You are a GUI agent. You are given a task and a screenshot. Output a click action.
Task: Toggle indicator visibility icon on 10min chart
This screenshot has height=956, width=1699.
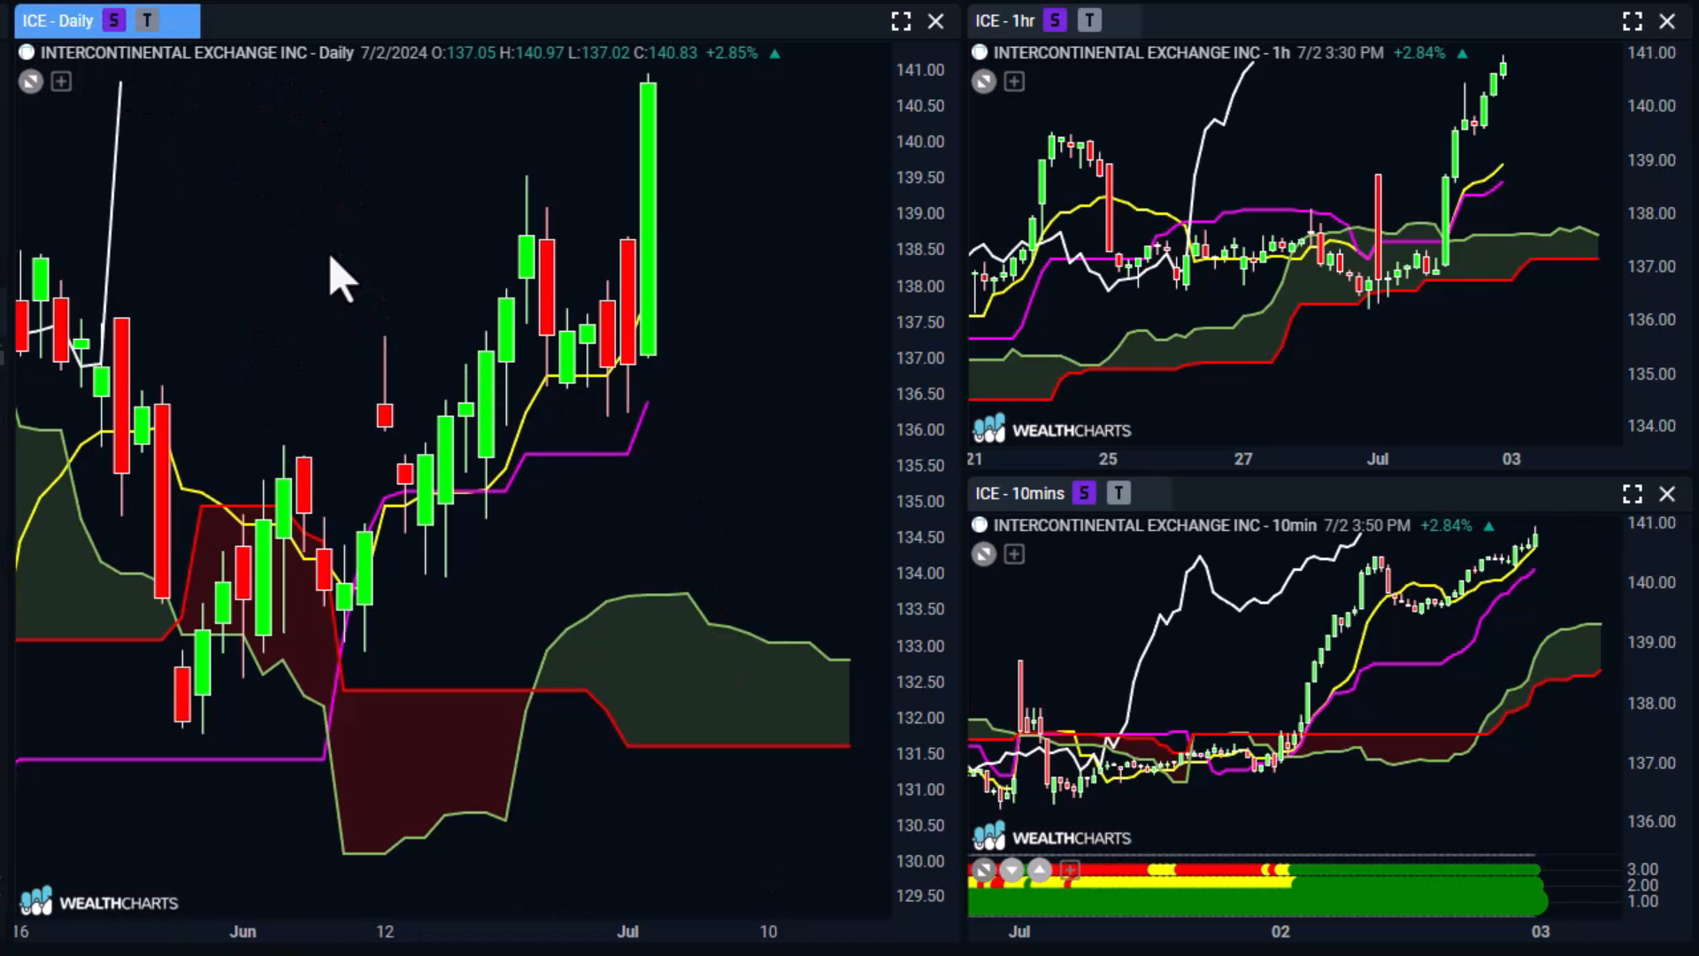point(984,555)
